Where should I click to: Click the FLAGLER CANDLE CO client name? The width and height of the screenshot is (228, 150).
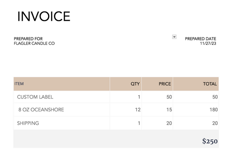click(x=34, y=44)
